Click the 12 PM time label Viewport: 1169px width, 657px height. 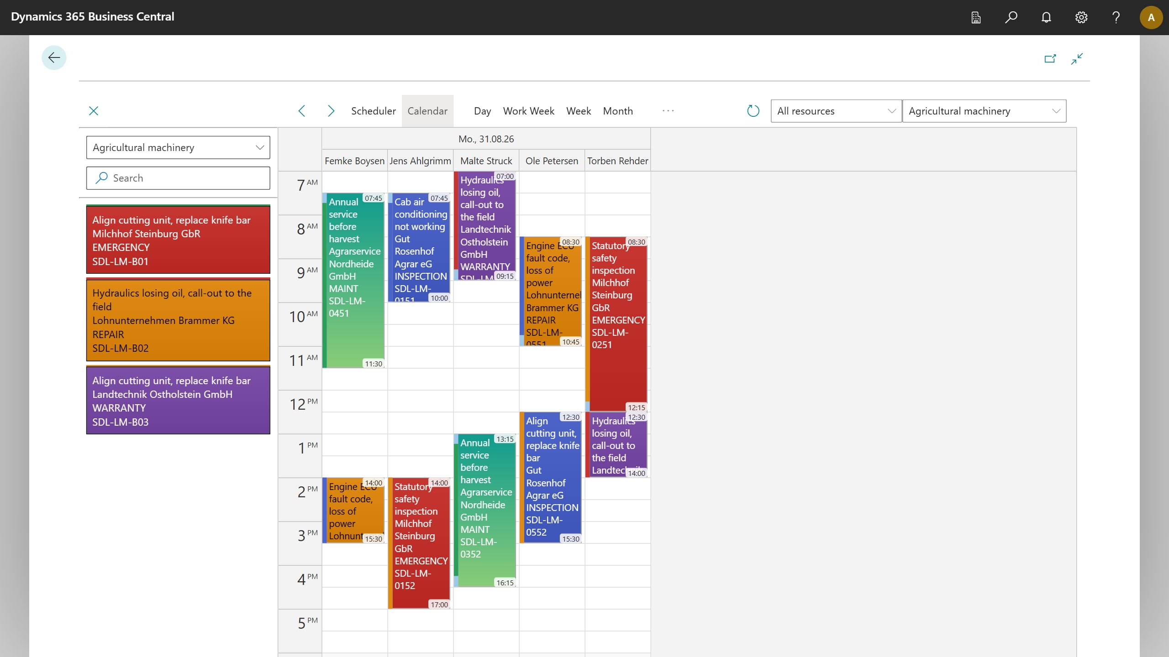(304, 404)
